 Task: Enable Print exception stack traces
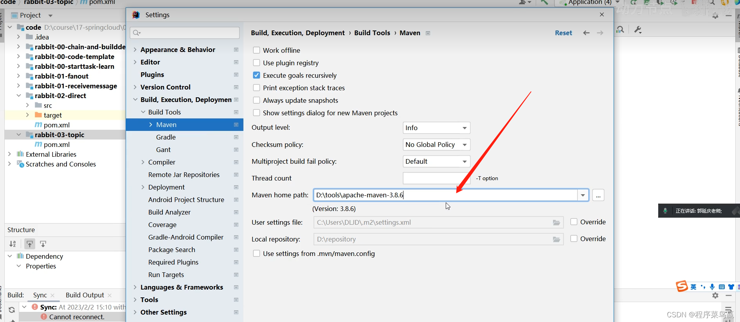256,88
